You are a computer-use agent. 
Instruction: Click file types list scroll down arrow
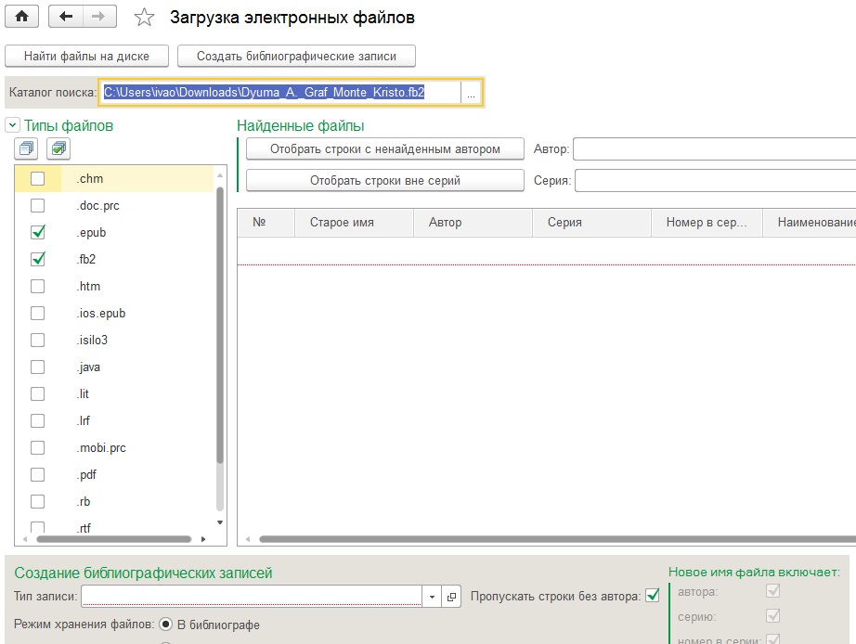220,522
